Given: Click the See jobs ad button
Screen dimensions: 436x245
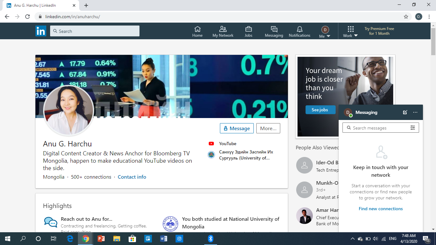Looking at the screenshot, I should pos(319,110).
